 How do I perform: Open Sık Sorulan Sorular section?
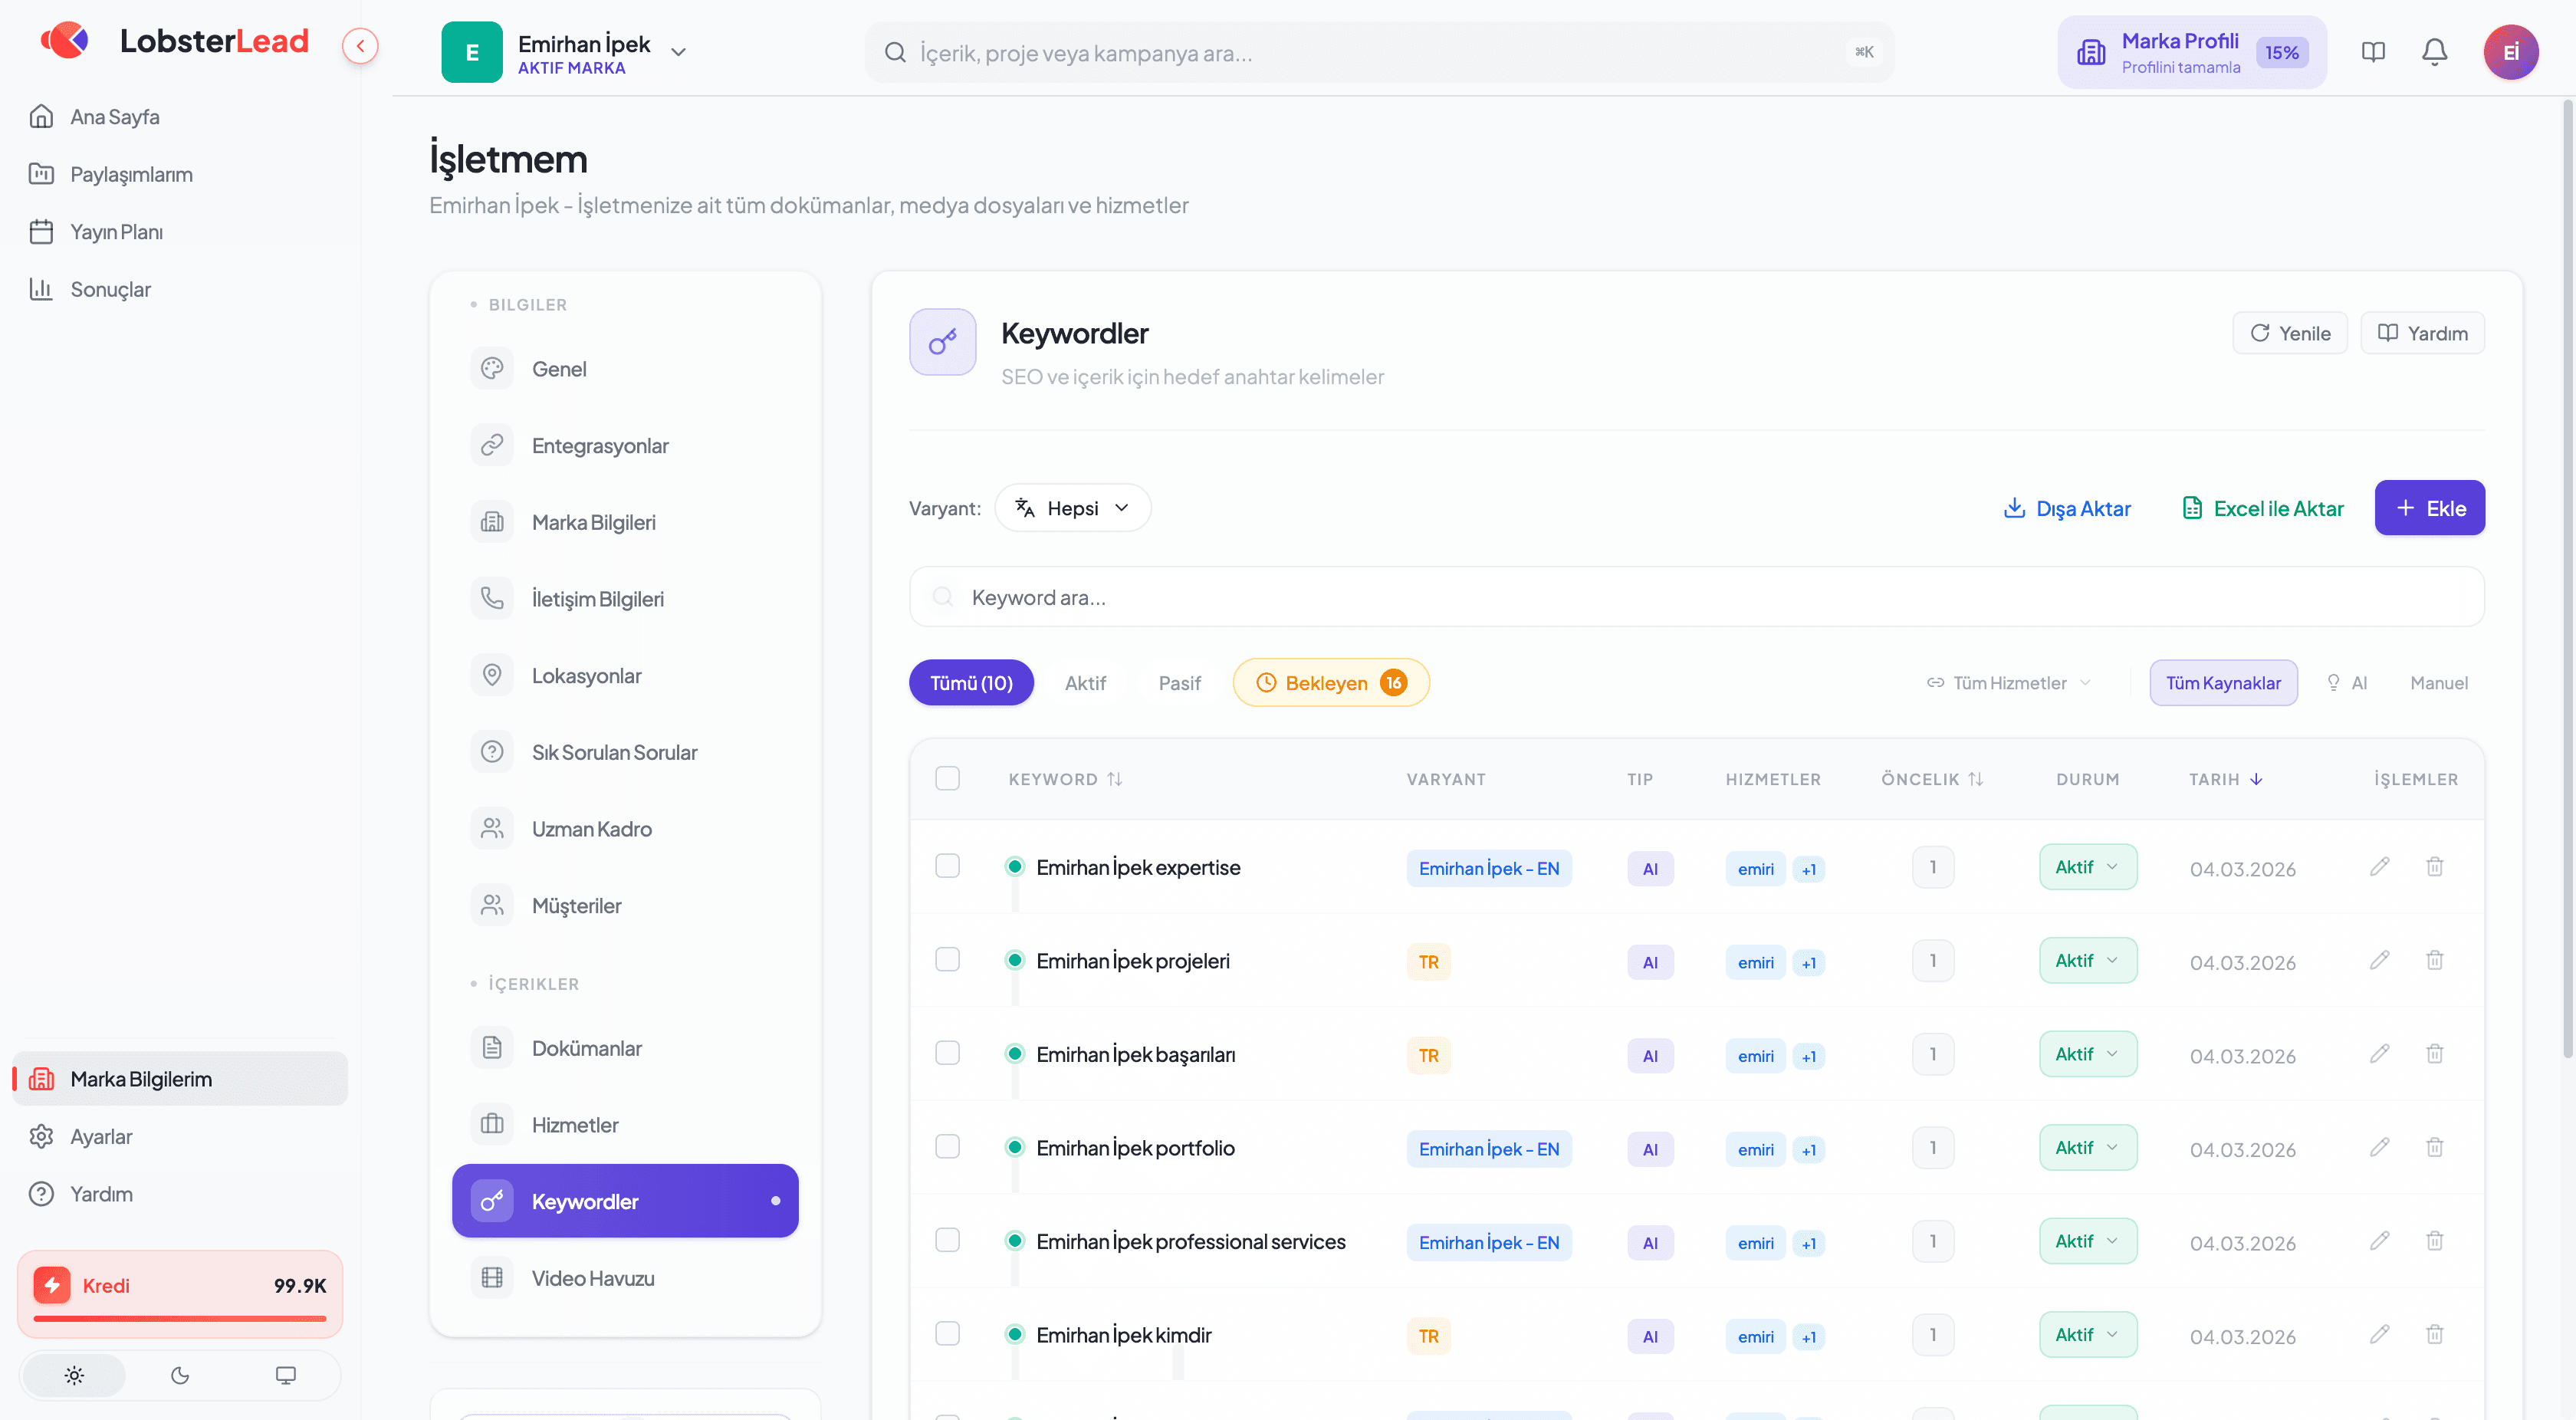[x=625, y=752]
